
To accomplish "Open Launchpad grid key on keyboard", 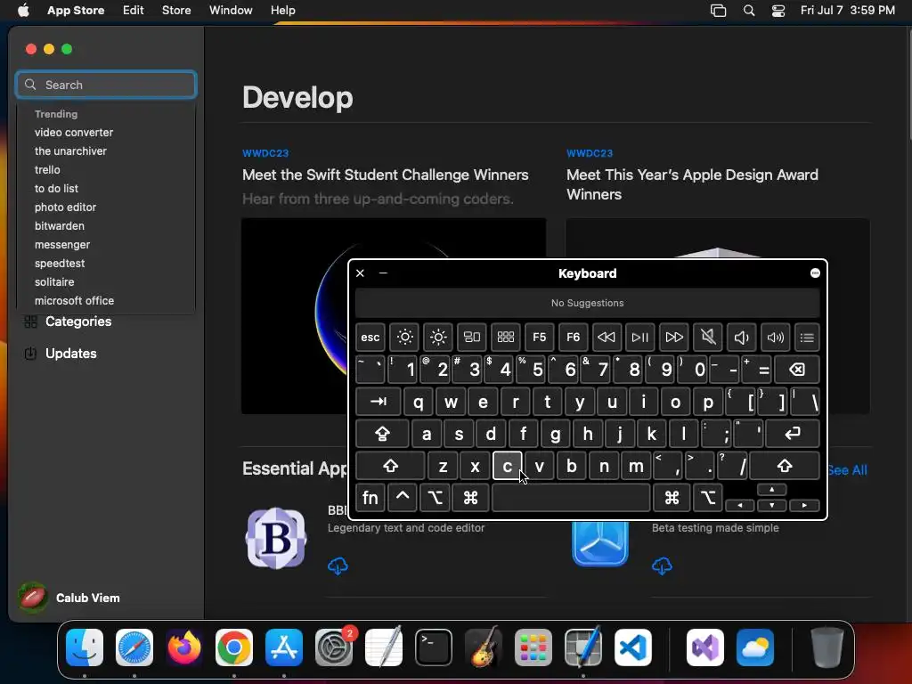I will pyautogui.click(x=506, y=338).
